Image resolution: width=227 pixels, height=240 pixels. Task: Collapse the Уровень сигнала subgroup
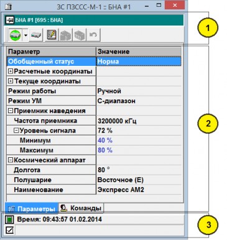point(16,131)
